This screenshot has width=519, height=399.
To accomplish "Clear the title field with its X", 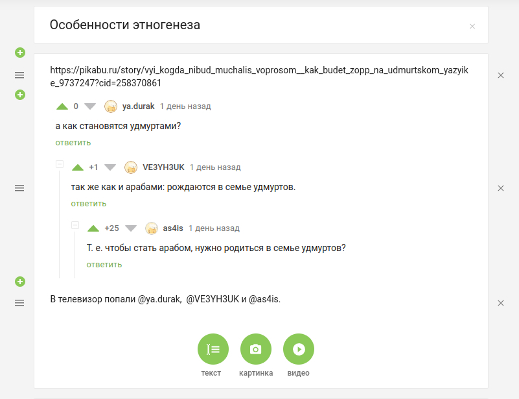I will 472,26.
